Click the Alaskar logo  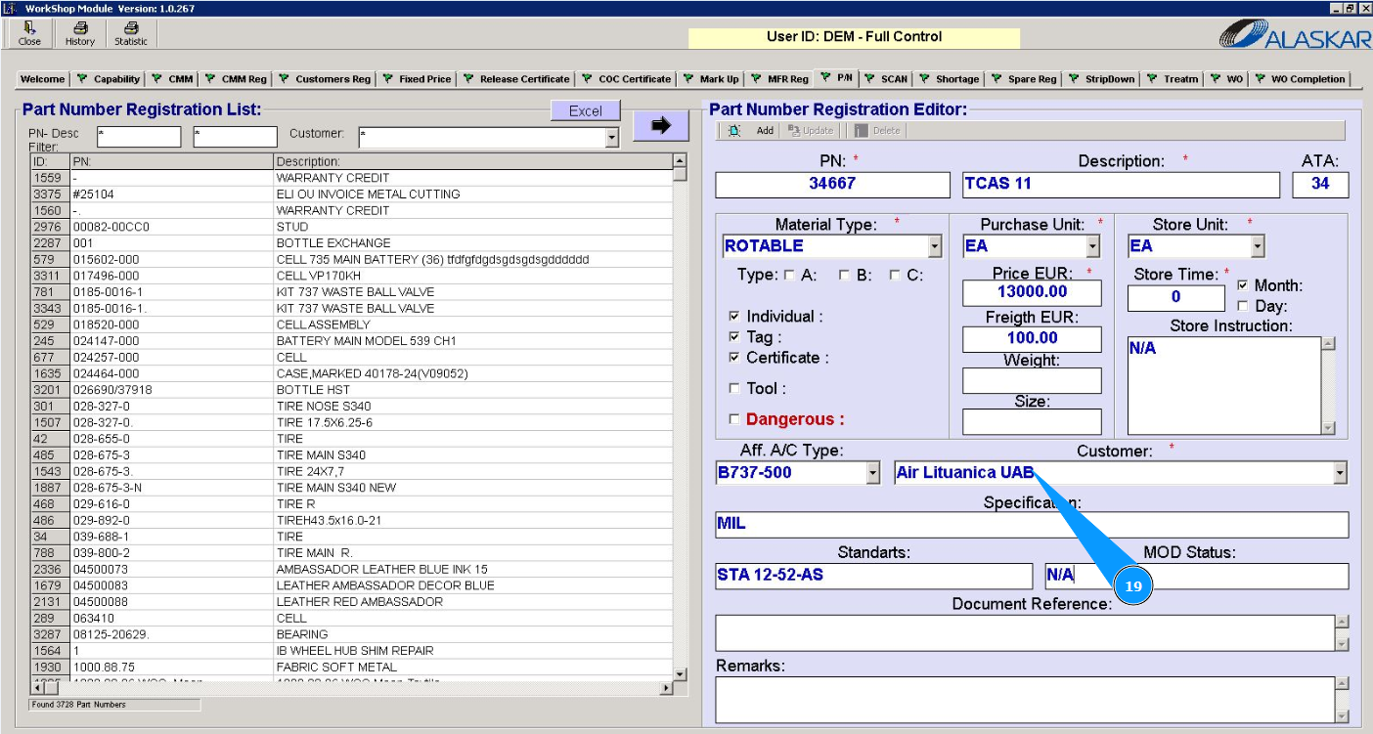point(1294,35)
